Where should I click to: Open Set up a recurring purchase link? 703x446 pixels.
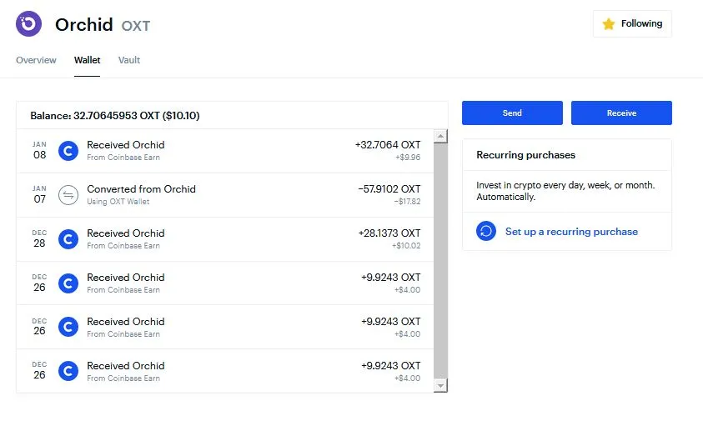571,232
